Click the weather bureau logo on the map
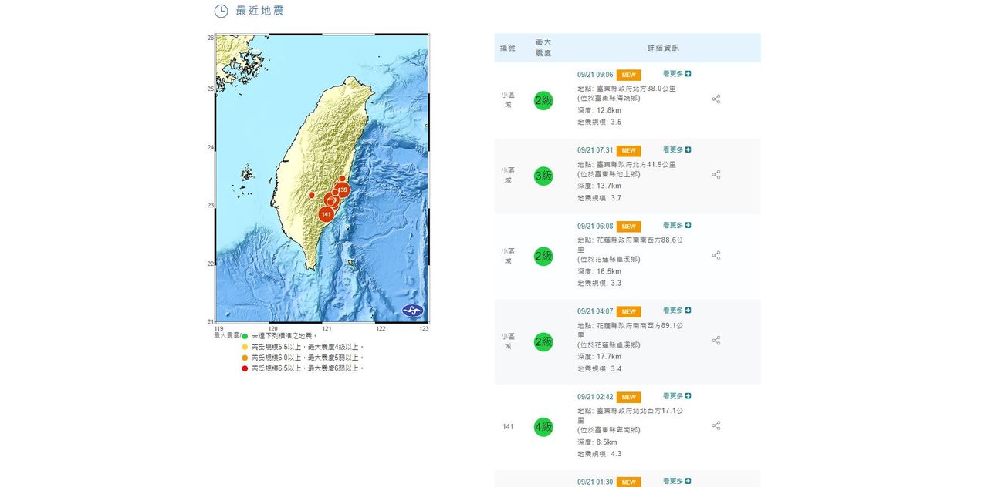 tap(413, 311)
